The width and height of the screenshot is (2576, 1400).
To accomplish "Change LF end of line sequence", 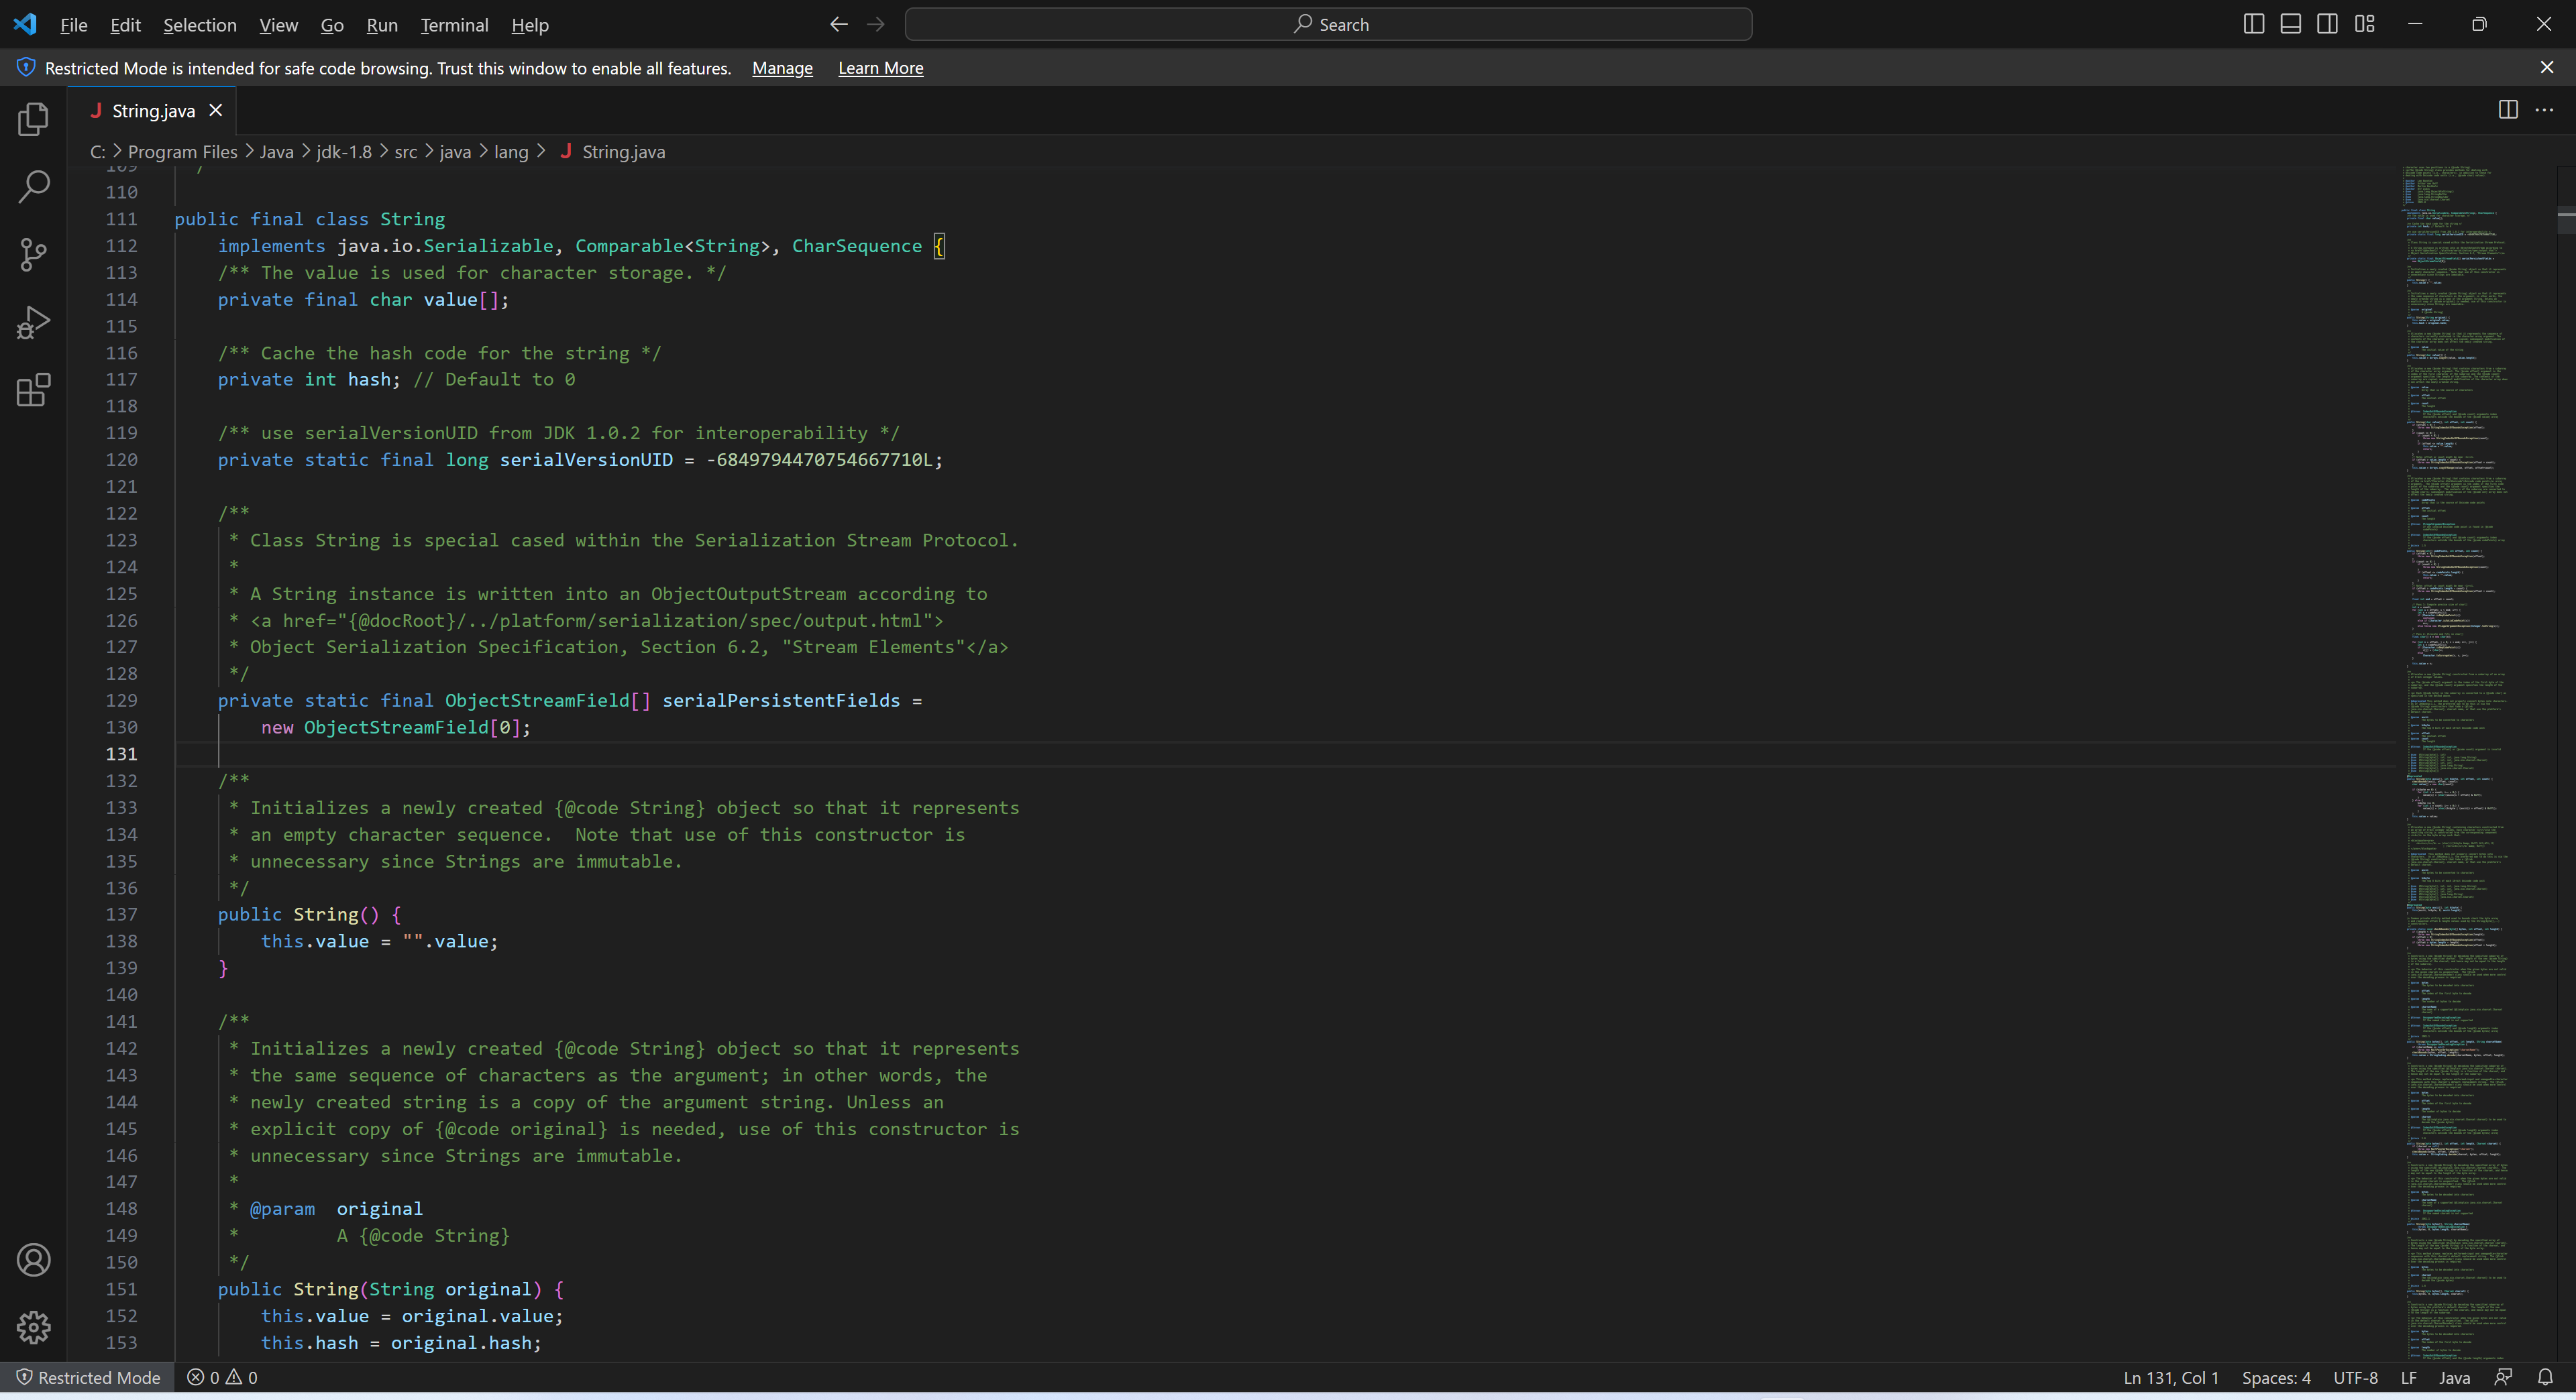I will coord(2409,1377).
